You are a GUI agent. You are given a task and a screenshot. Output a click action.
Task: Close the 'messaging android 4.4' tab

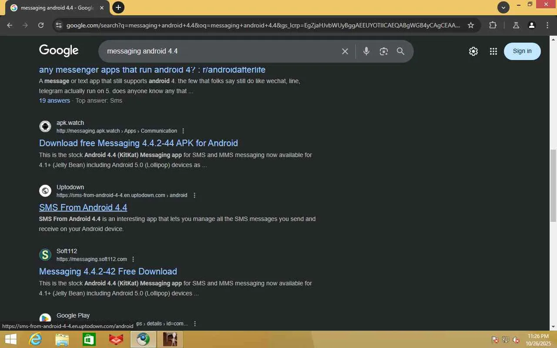(x=102, y=8)
